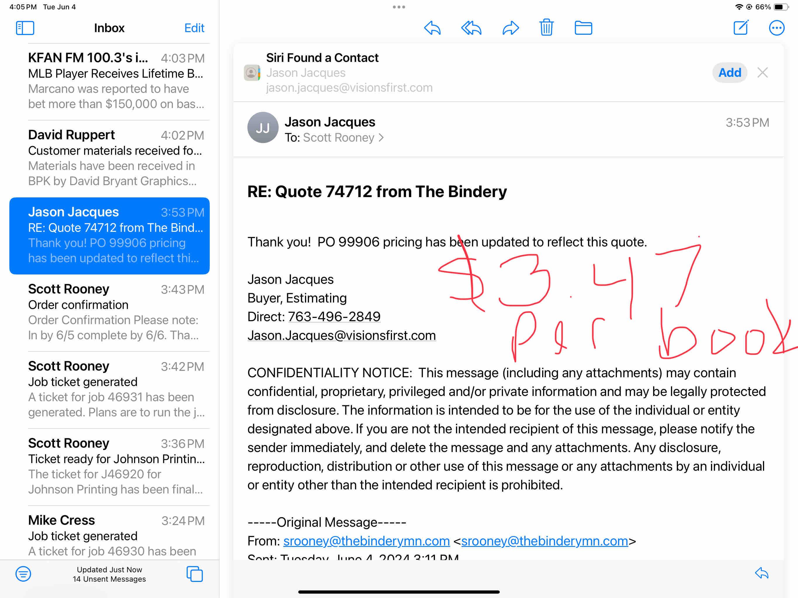Compose a new message
The height and width of the screenshot is (598, 798).
pos(741,28)
